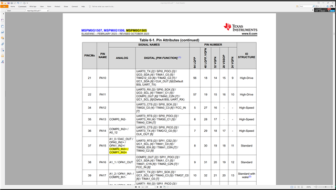Screen dimensions: 336x190
Task: Click the Texas Instruments logo
Action: coord(240,28)
